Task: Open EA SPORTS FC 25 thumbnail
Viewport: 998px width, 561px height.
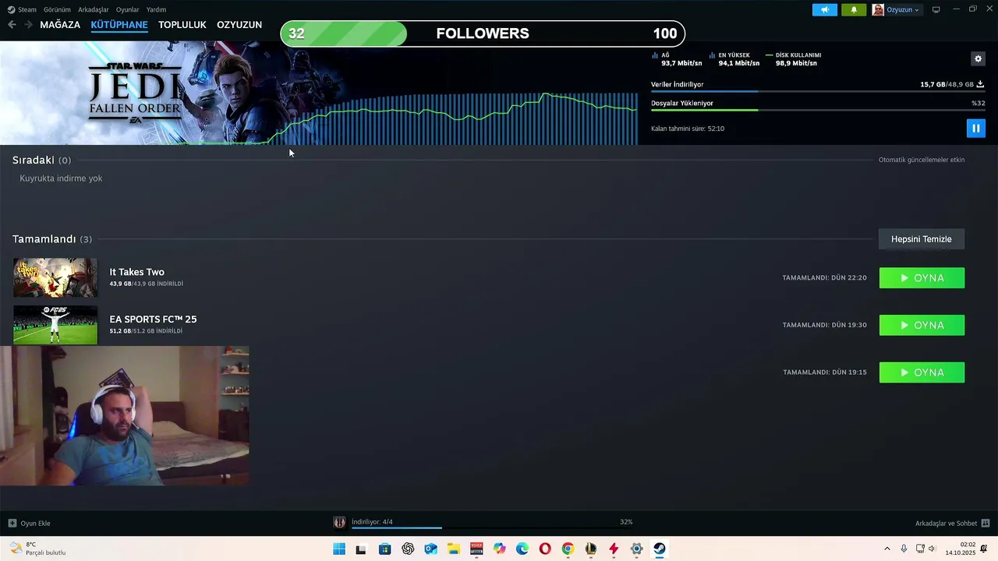Action: (x=55, y=325)
